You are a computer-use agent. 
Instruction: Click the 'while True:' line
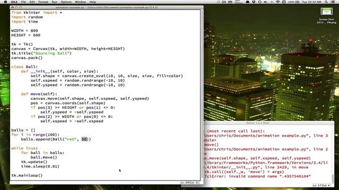tap(24, 148)
